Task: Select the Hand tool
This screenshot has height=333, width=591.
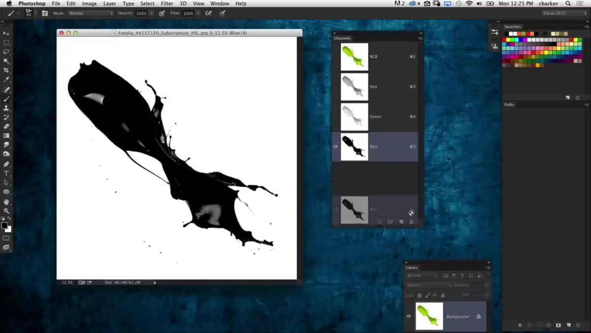Action: click(6, 201)
